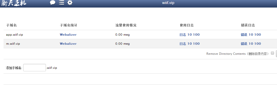Click the 流量使用情况 column header
This screenshot has width=277, height=104.
pyautogui.click(x=126, y=25)
